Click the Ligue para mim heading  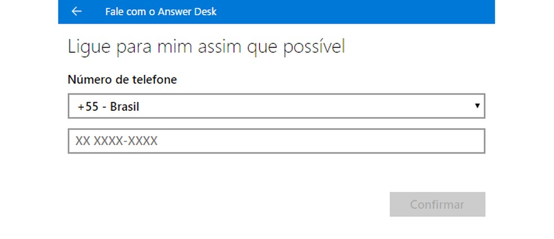206,47
